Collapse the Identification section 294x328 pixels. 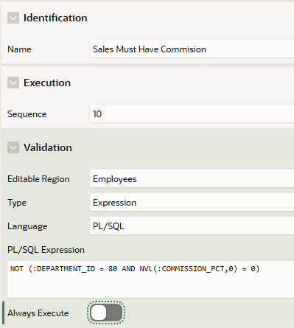coord(13,18)
